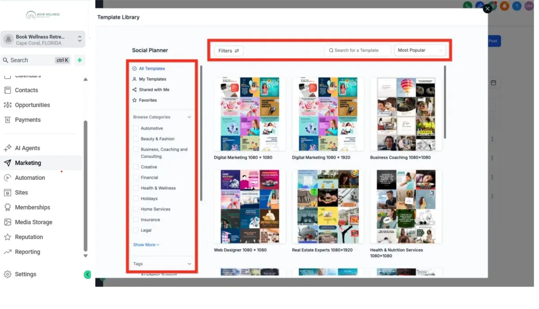The height and width of the screenshot is (309, 539).
Task: Open the Filters button
Action: click(229, 51)
